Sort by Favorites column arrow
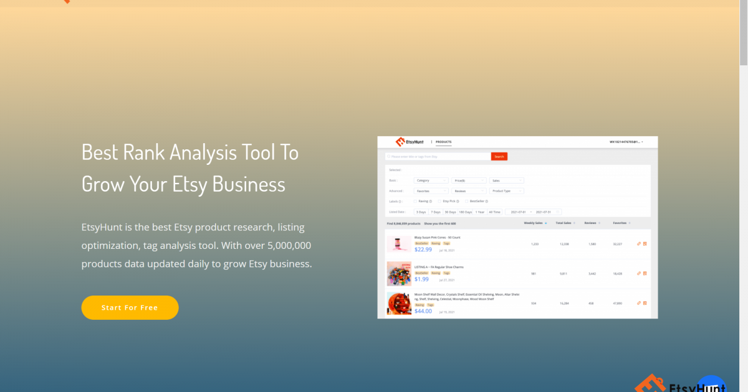 coord(630,223)
